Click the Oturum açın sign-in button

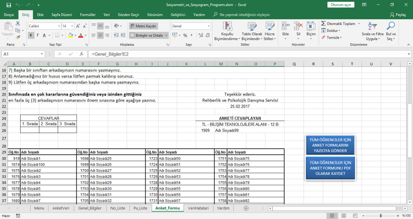coord(341,5)
